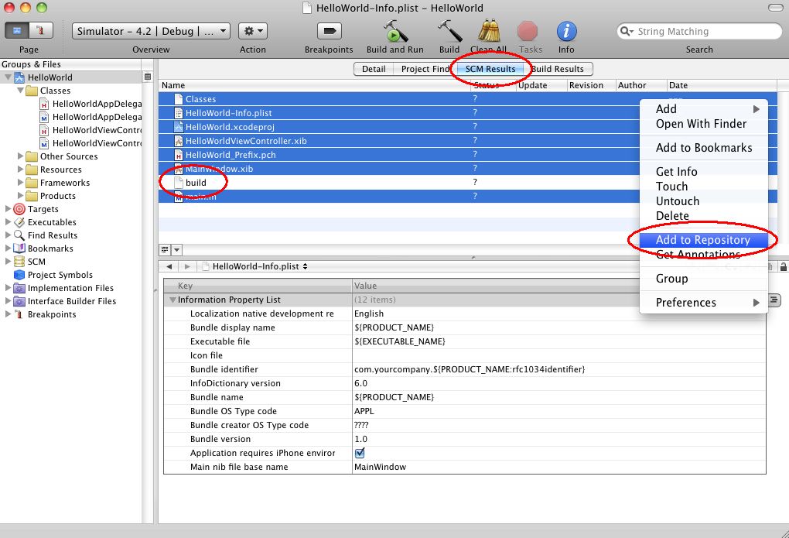The height and width of the screenshot is (538, 789).
Task: Click the Build and Run toolbar icon
Action: (395, 31)
